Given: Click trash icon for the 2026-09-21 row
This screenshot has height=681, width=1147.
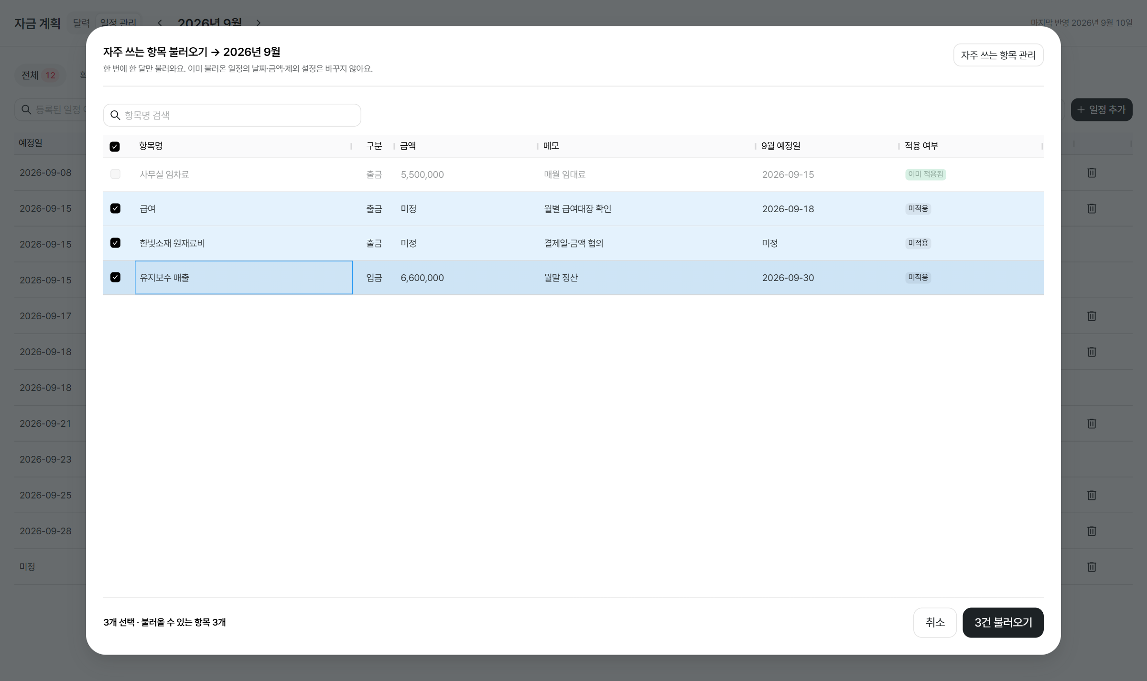Looking at the screenshot, I should 1092,423.
